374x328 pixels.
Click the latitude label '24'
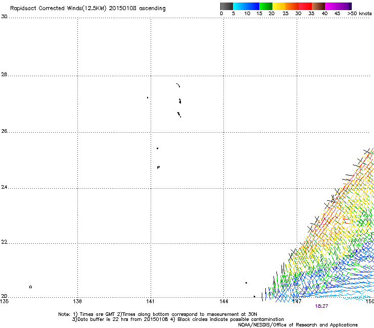click(x=4, y=187)
